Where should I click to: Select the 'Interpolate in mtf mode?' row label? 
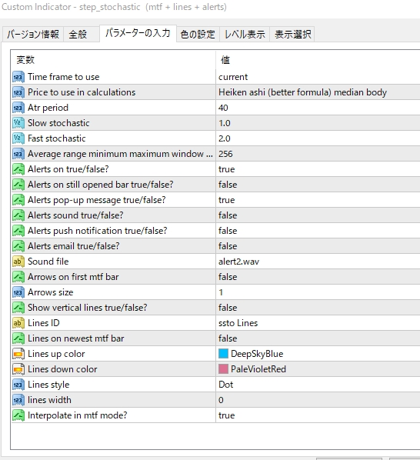pyautogui.click(x=78, y=415)
